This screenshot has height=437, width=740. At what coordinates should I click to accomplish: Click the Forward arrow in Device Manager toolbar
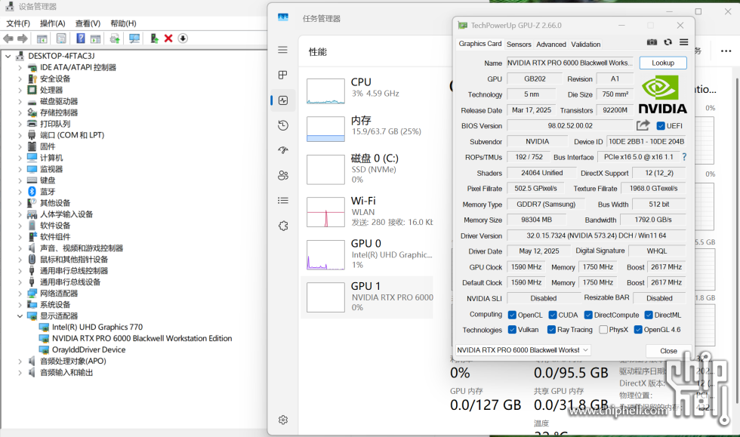point(23,38)
